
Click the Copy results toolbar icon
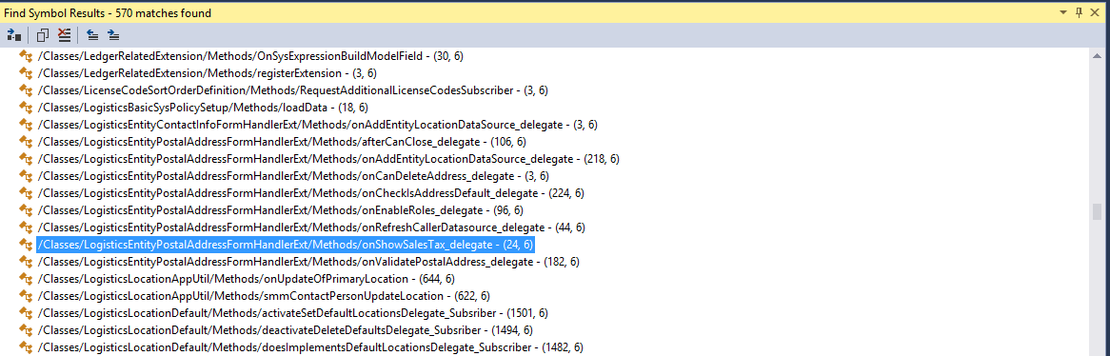[43, 34]
